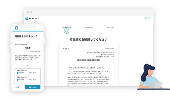Select the greyed 委任状の作成 step icon

[110, 31]
